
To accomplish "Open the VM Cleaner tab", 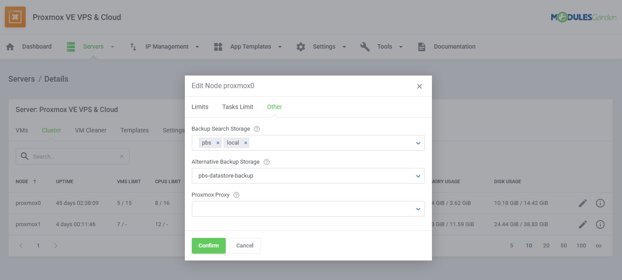I will pos(90,130).
